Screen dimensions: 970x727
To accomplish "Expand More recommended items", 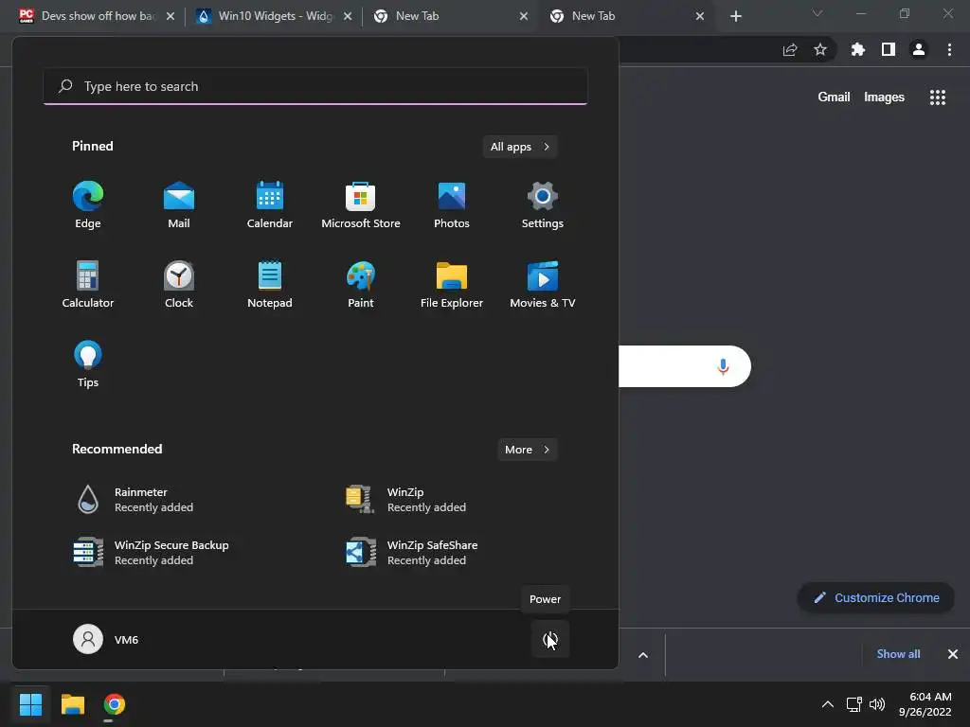I will [x=527, y=450].
